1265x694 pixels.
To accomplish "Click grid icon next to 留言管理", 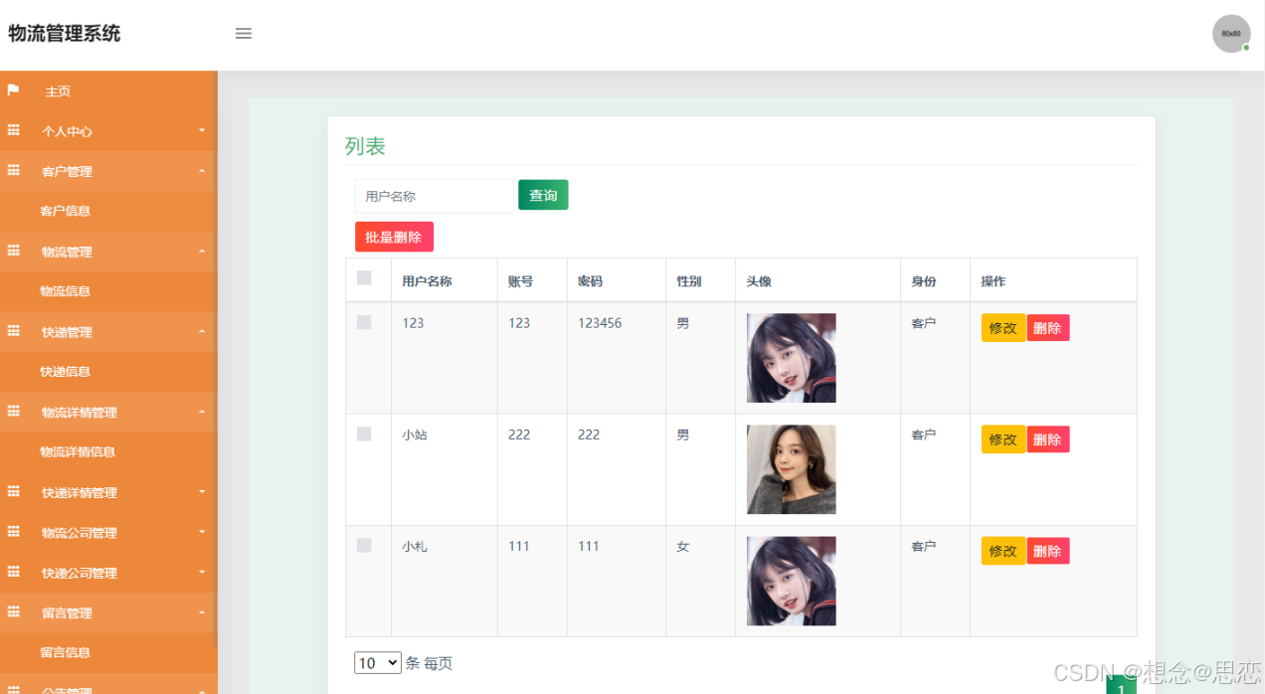I will [x=13, y=612].
